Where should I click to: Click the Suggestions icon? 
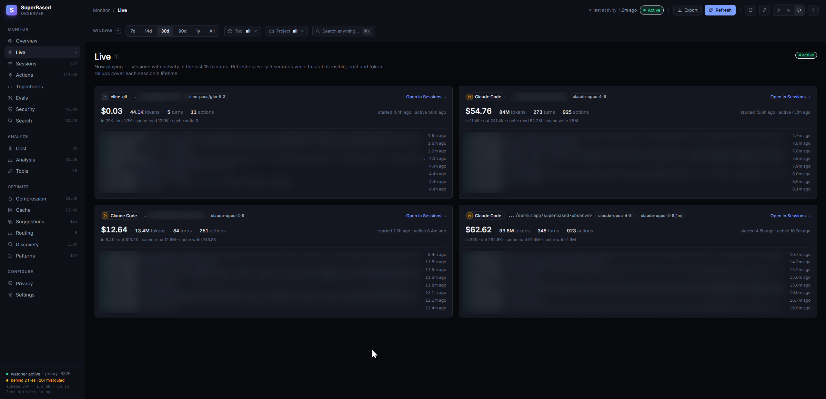point(10,222)
